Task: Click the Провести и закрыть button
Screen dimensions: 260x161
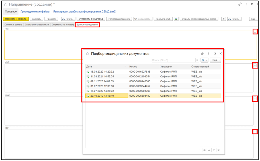Action: click(x=16, y=19)
